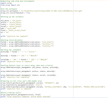Click MakeFeatureLayer line using minesSQL
The width and height of the screenshot is (108, 98).
point(28,71)
